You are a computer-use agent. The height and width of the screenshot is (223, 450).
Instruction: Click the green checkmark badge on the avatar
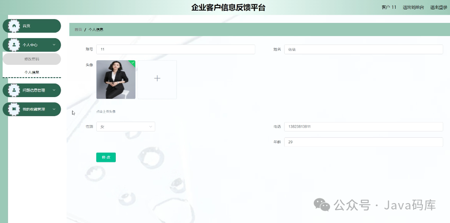(x=132, y=63)
